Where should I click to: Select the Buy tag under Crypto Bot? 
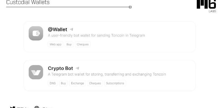pyautogui.click(x=63, y=83)
